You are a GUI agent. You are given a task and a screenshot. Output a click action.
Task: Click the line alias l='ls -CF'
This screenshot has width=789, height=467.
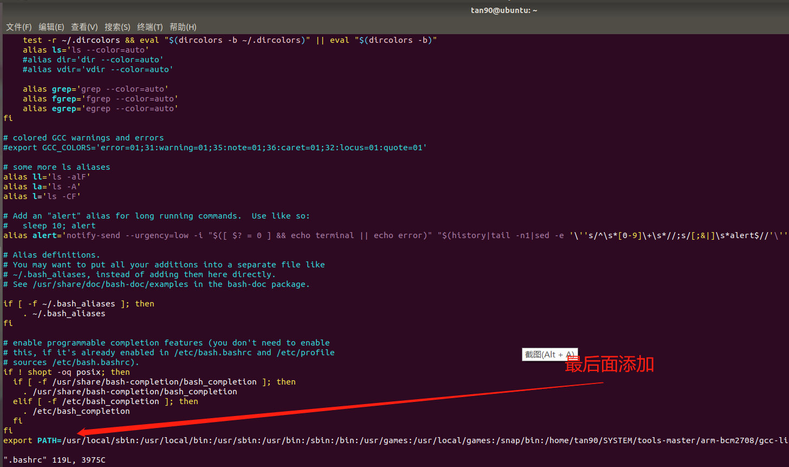42,196
